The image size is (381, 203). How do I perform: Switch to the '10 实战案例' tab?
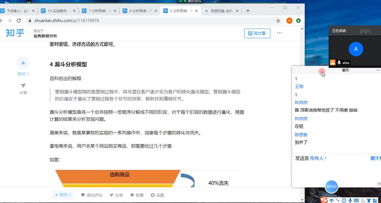click(58, 11)
